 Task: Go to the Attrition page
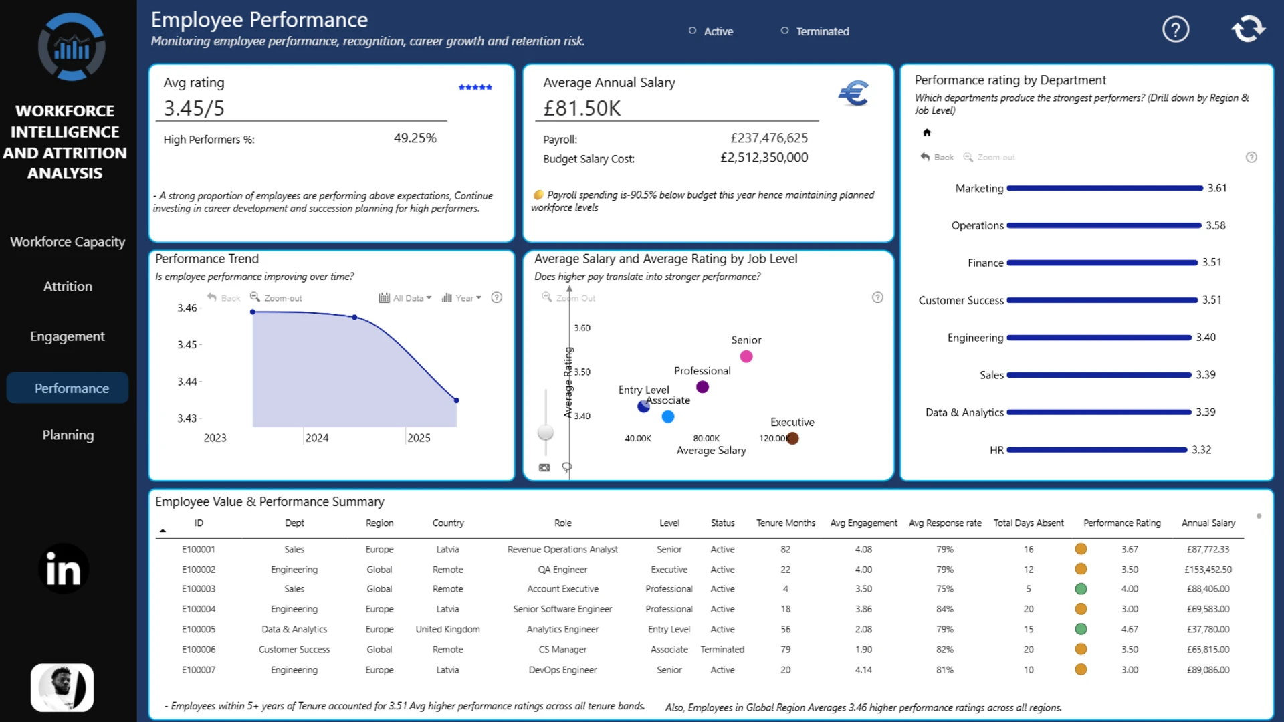pos(68,286)
